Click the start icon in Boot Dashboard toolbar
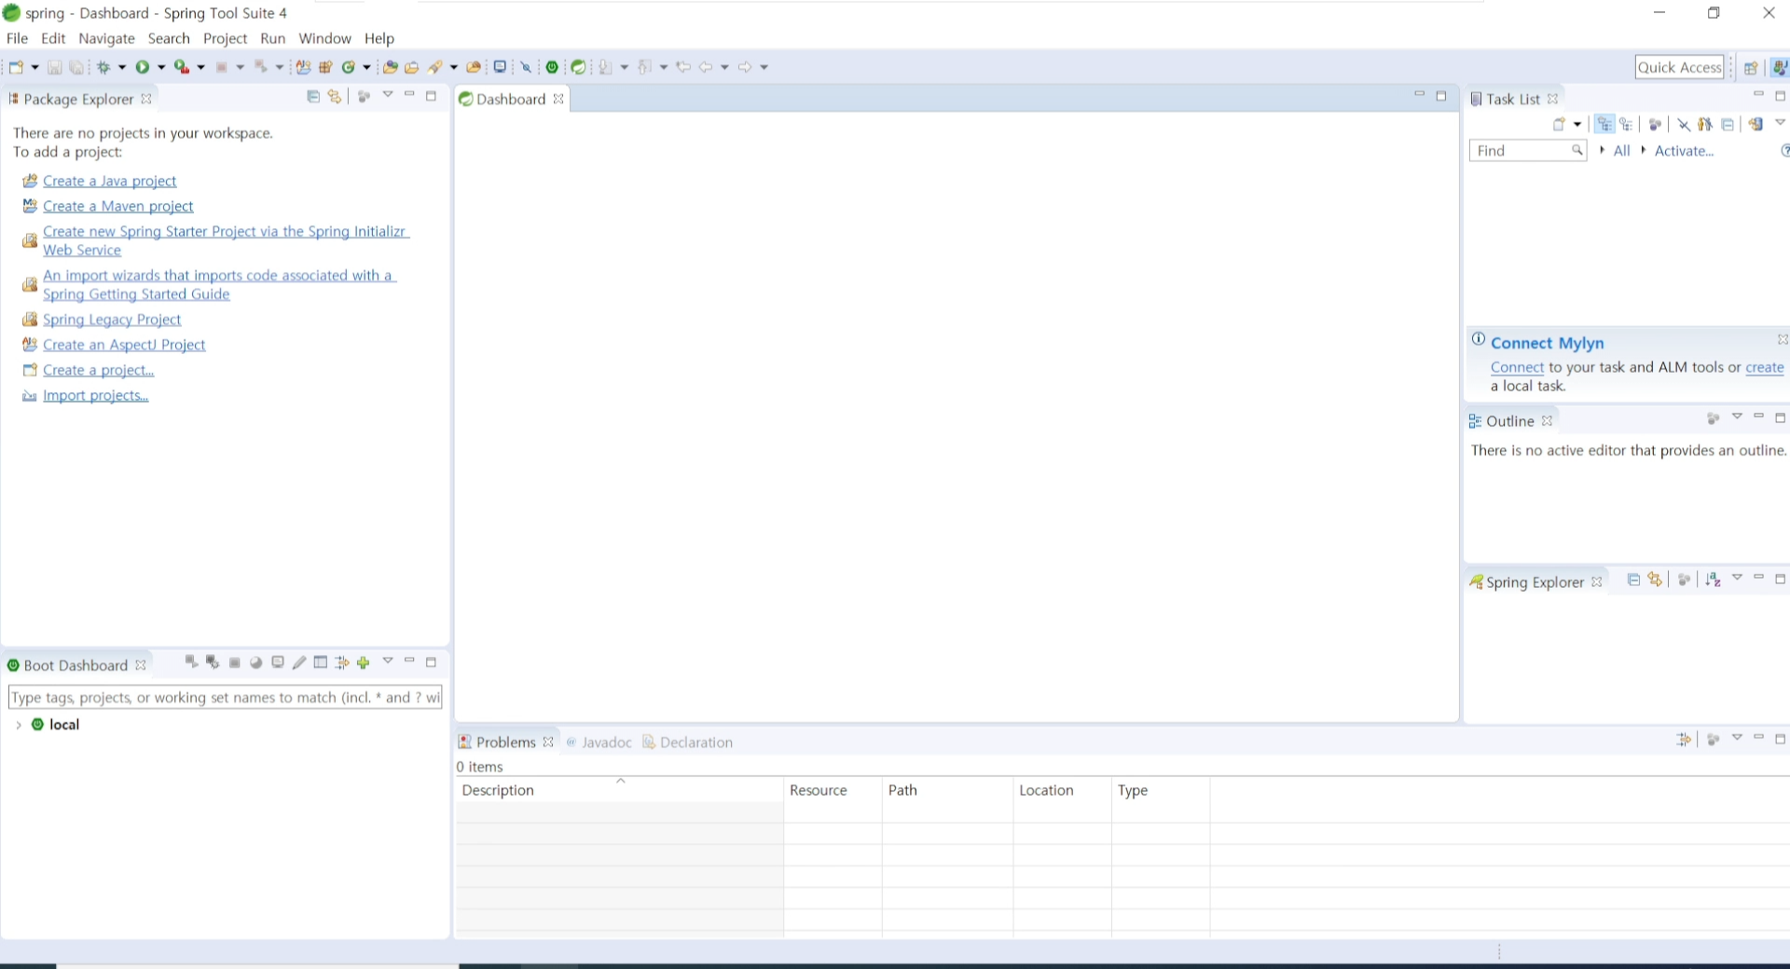 tap(191, 662)
